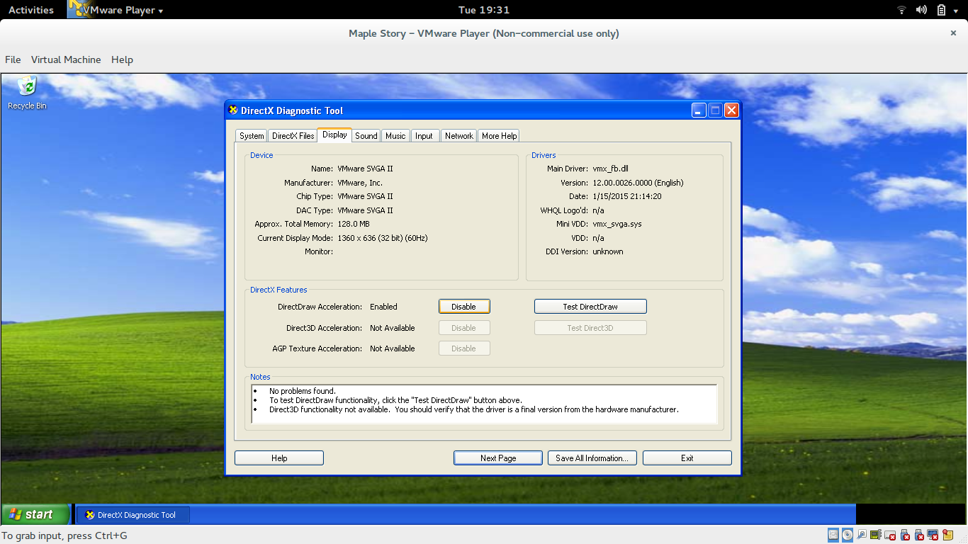Viewport: 968px width, 544px height.
Task: Click the greyed Disable button for Direct3D Acceleration
Action: pyautogui.click(x=464, y=328)
